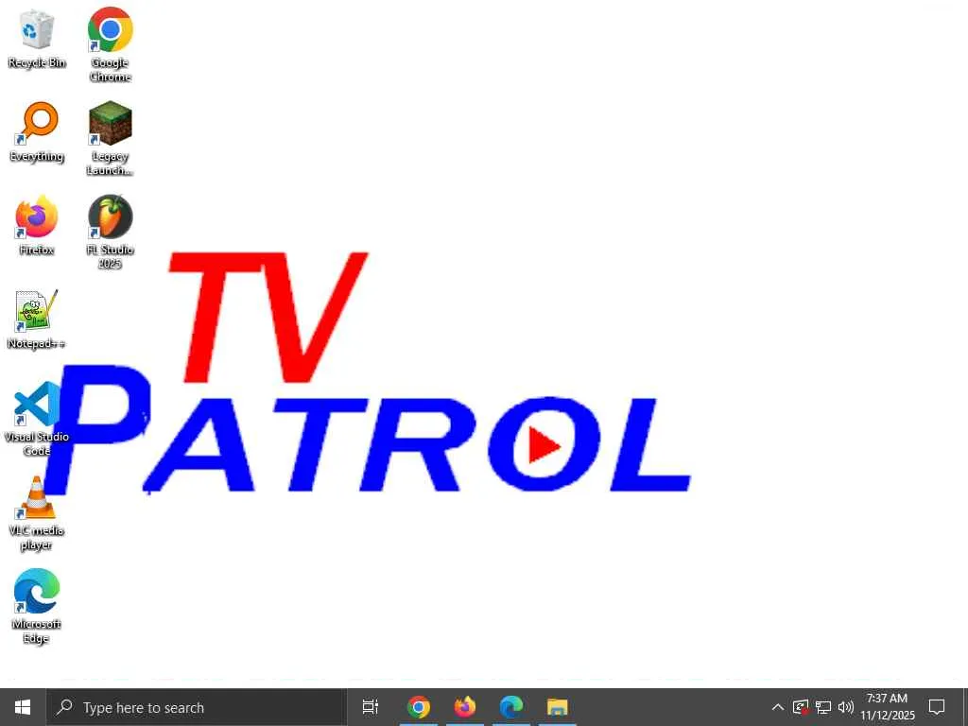Screen dimensions: 968x726
Task: Open Chrome from the taskbar
Action: pos(419,707)
